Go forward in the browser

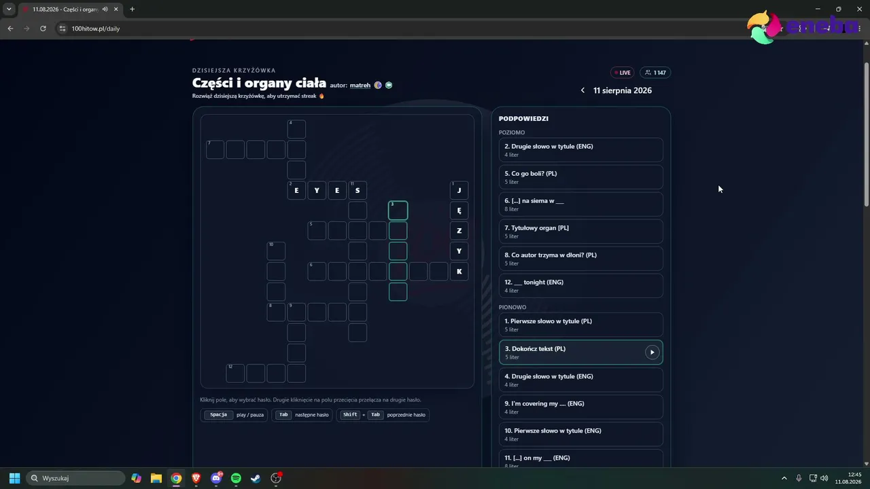(27, 29)
